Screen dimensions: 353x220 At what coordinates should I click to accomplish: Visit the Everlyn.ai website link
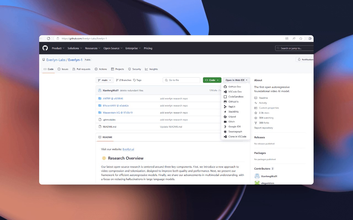pyautogui.click(x=128, y=149)
